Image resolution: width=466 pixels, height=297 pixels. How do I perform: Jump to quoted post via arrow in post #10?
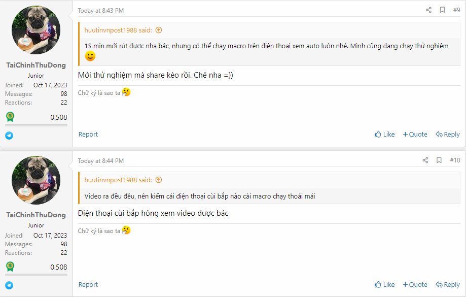[159, 180]
